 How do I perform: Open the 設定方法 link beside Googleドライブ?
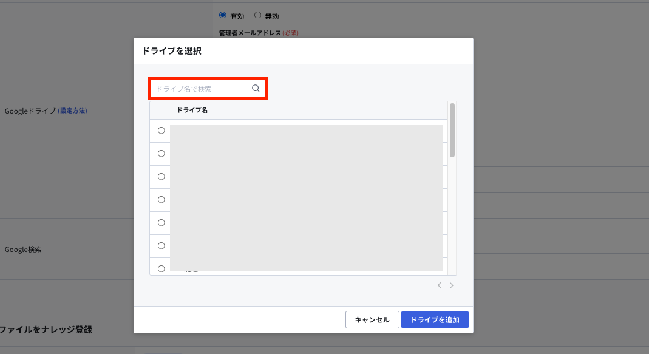pyautogui.click(x=72, y=111)
